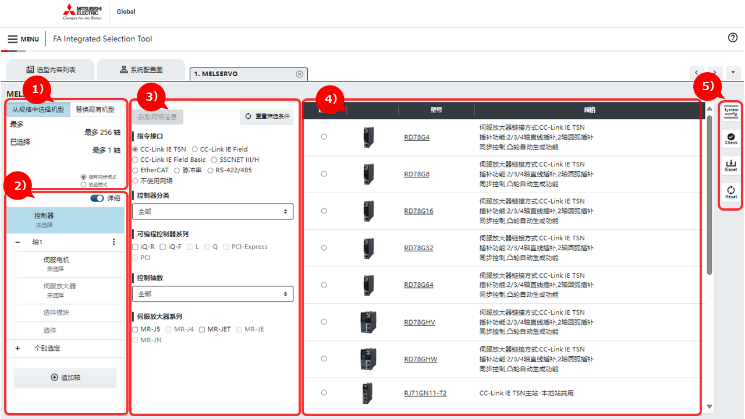Click the Global link in header
This screenshot has height=419, width=745.
(x=126, y=12)
